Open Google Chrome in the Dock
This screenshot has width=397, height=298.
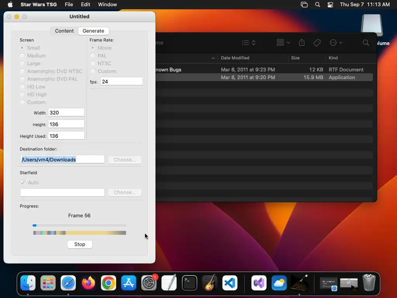pyautogui.click(x=109, y=283)
